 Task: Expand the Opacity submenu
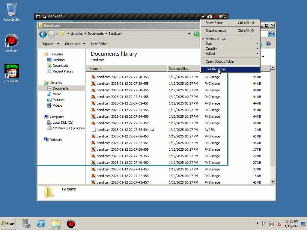230,49
